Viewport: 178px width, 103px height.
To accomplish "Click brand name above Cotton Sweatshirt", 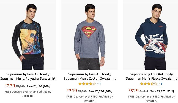I will click(x=90, y=74).
